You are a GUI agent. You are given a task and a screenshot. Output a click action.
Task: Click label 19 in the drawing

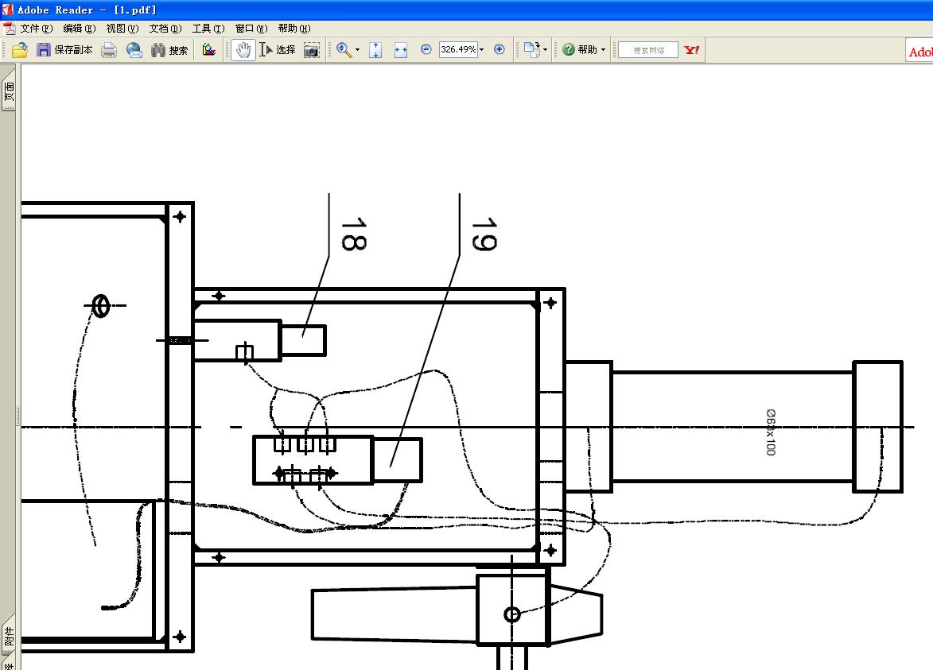(x=484, y=234)
